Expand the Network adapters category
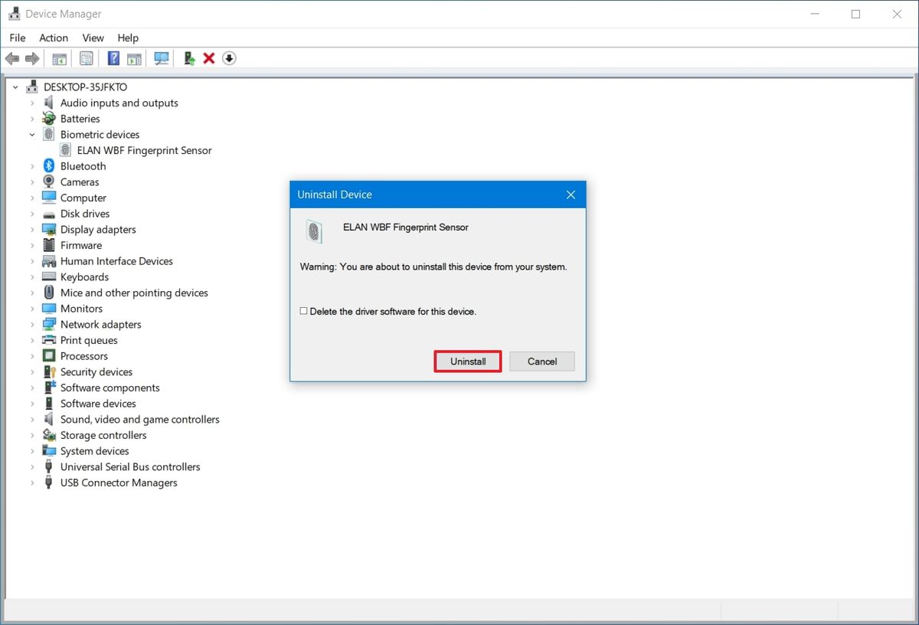919x625 pixels. click(32, 324)
